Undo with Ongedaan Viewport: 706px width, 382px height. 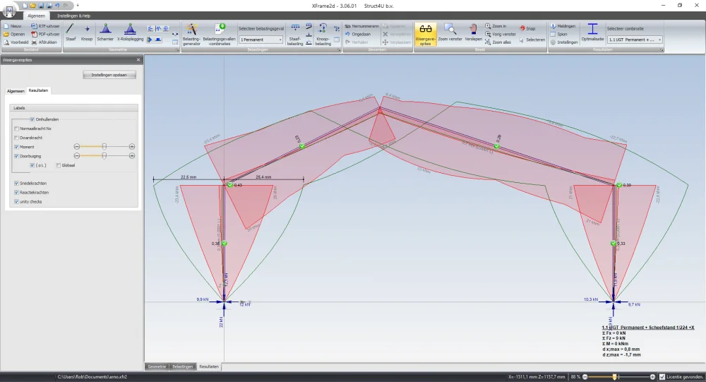pyautogui.click(x=358, y=34)
